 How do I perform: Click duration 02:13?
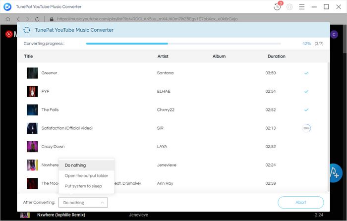tap(271, 128)
